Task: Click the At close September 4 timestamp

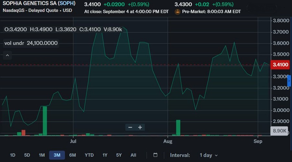Action: (x=127, y=12)
